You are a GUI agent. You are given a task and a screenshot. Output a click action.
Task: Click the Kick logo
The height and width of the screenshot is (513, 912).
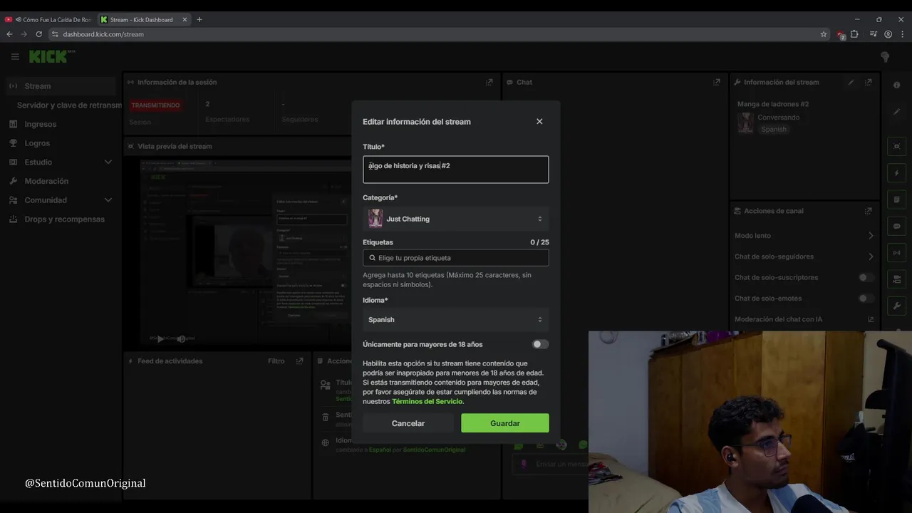[51, 56]
